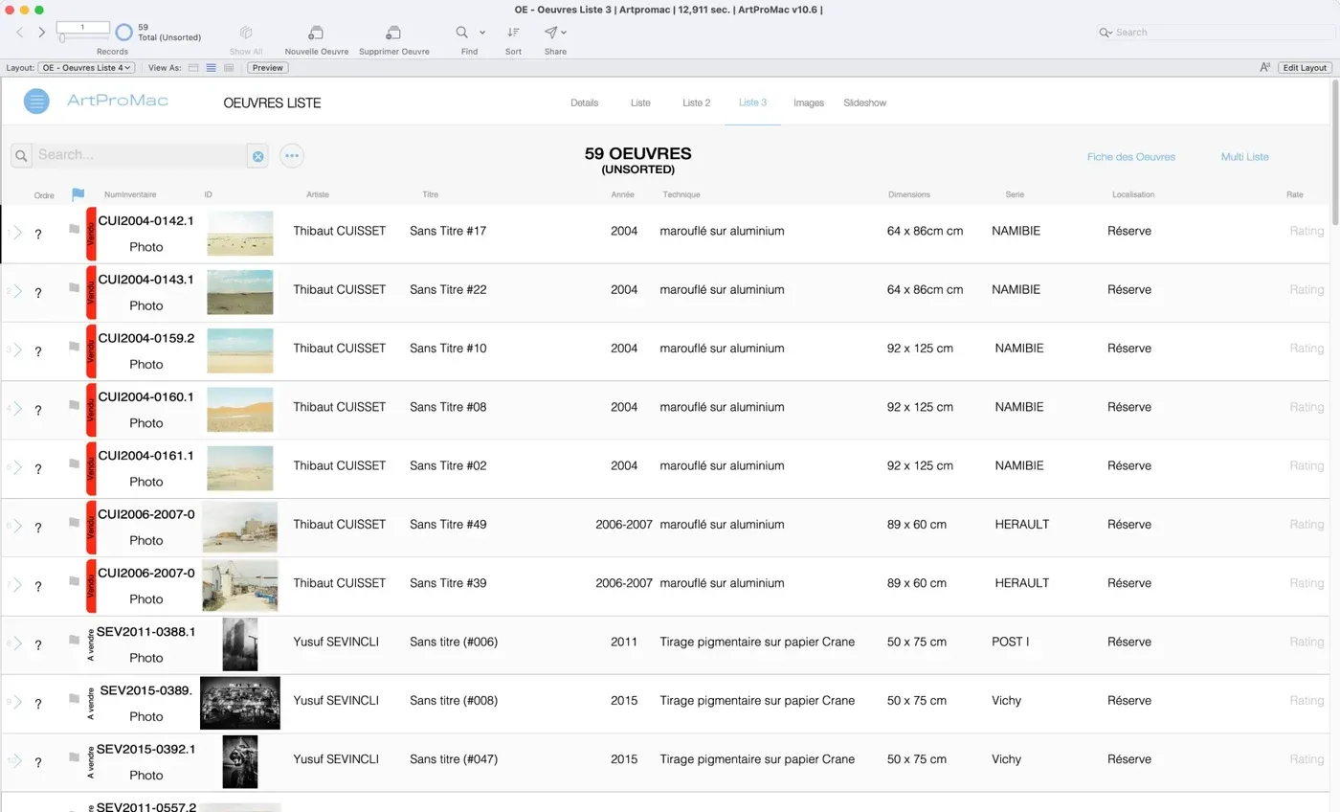Viewport: 1340px width, 812px height.
Task: Click the record navigation slider
Action: tap(83, 38)
